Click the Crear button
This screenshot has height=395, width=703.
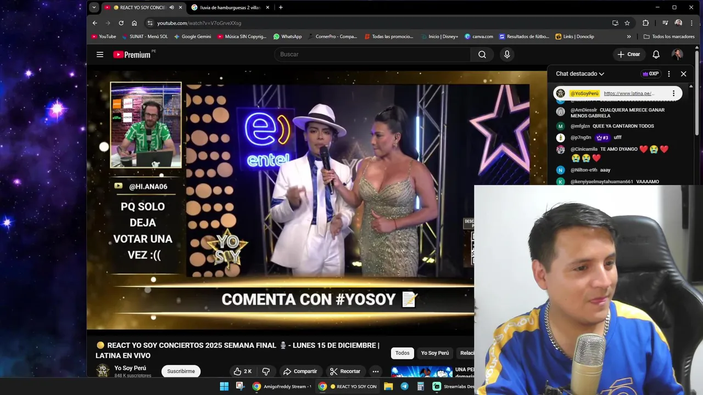(628, 54)
